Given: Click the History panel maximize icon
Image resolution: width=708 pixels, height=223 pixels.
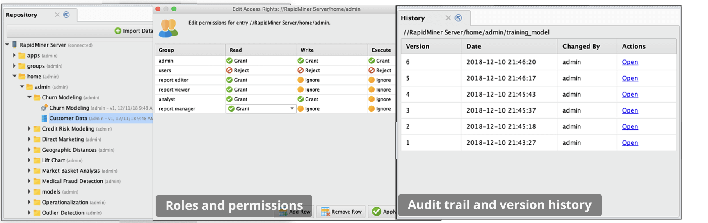Looking at the screenshot, I should 459,18.
